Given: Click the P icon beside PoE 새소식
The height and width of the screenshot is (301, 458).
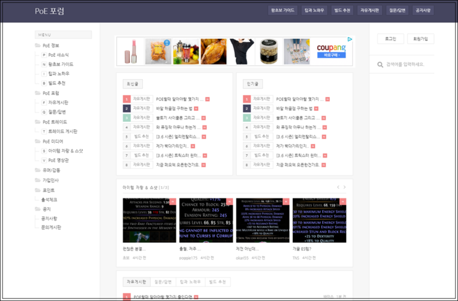Looking at the screenshot, I should coord(44,55).
